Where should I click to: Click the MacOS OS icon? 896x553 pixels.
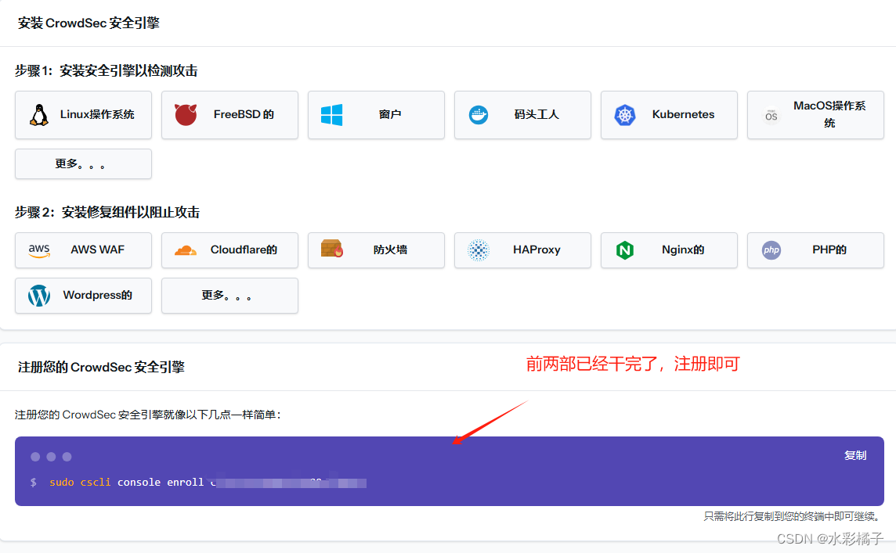tap(771, 115)
